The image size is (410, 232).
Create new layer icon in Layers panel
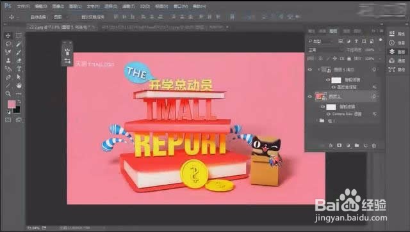(366, 145)
